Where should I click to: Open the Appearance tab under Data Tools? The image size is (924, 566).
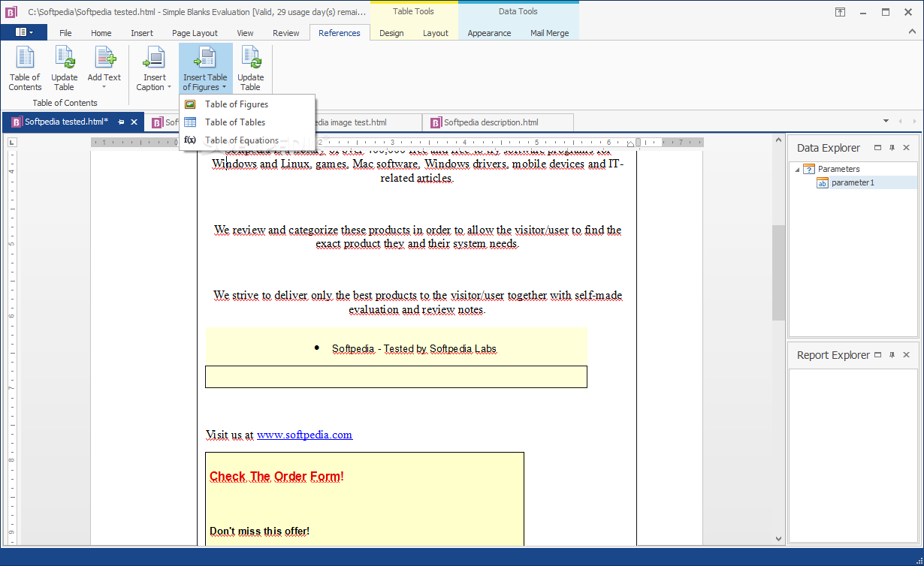point(489,33)
